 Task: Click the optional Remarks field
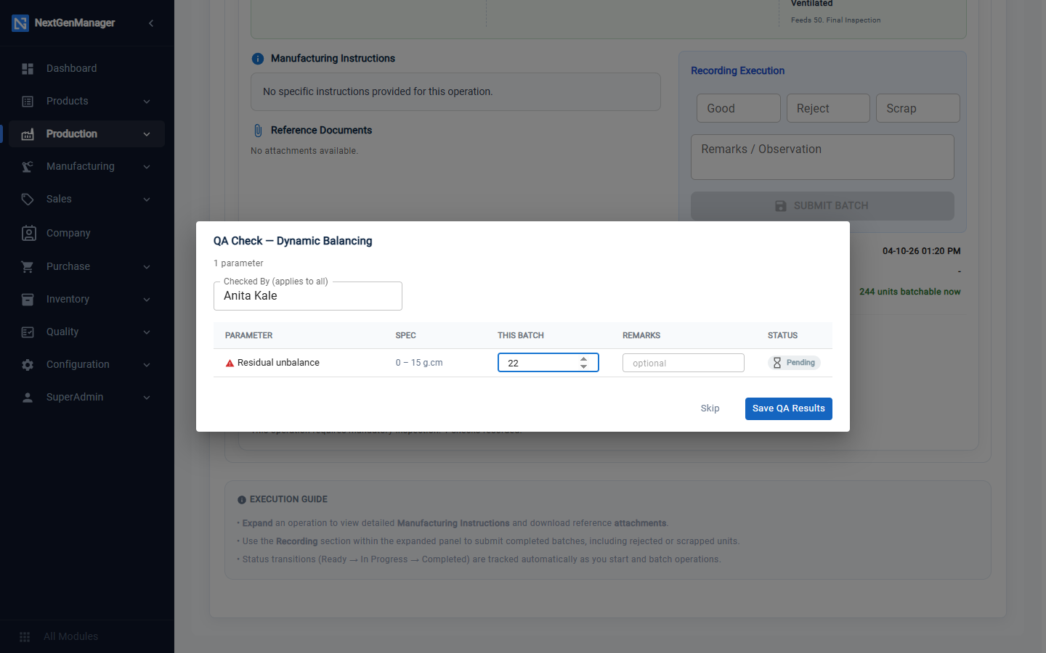[x=684, y=363]
